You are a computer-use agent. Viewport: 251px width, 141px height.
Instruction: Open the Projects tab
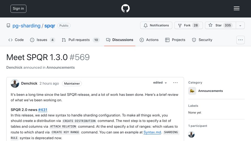coord(175,40)
